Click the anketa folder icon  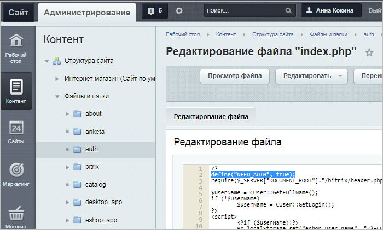(77, 132)
